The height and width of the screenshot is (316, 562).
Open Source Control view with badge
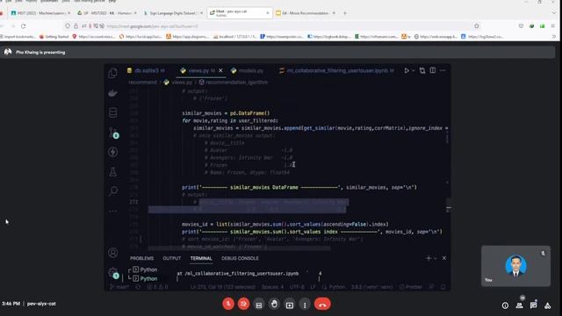(x=113, y=133)
